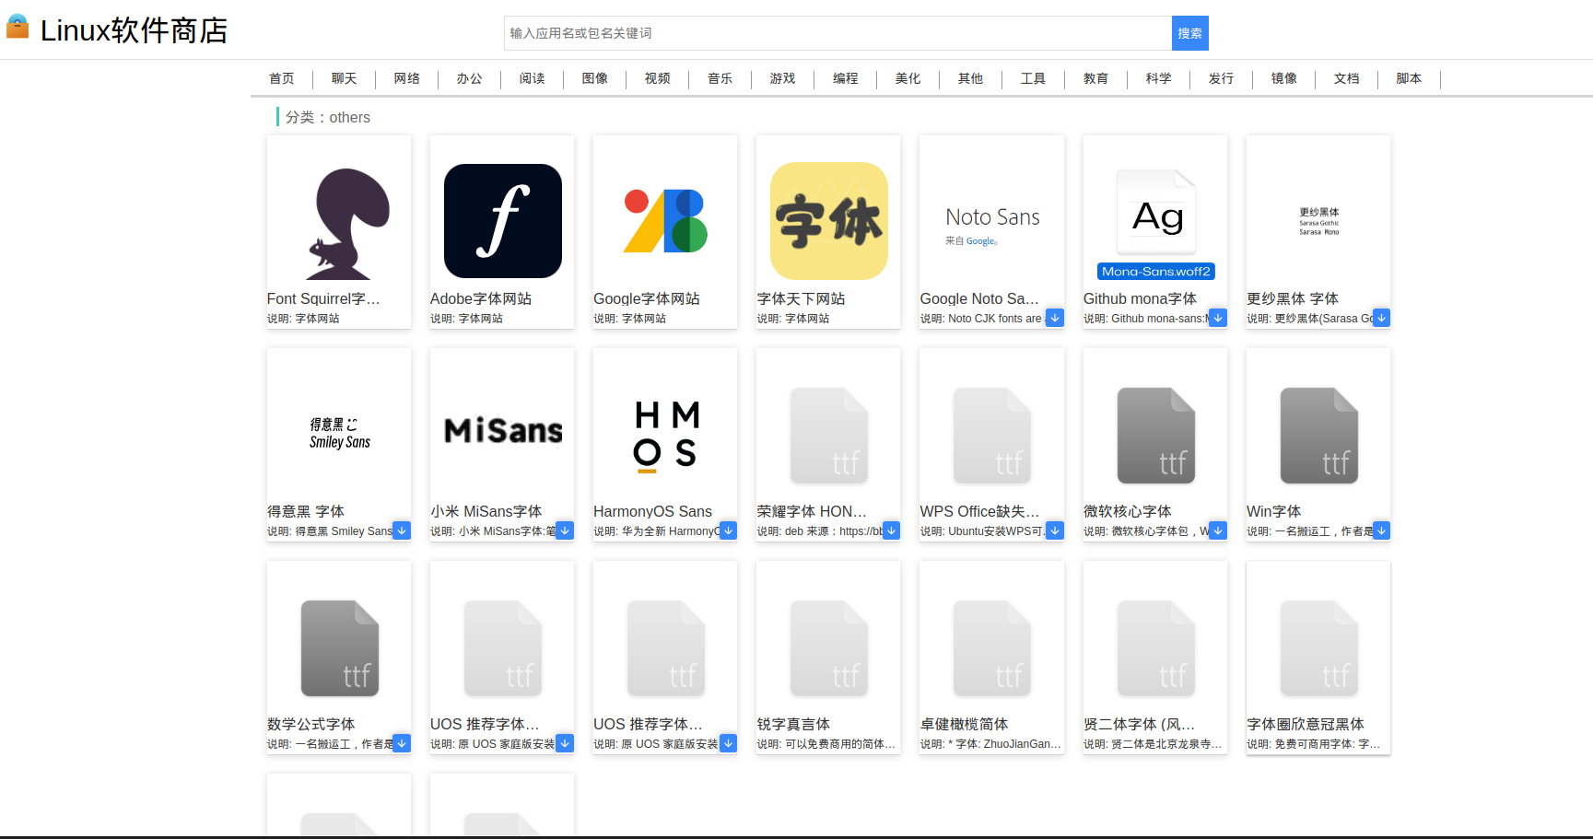Switch to the 编程 category tab

(845, 79)
